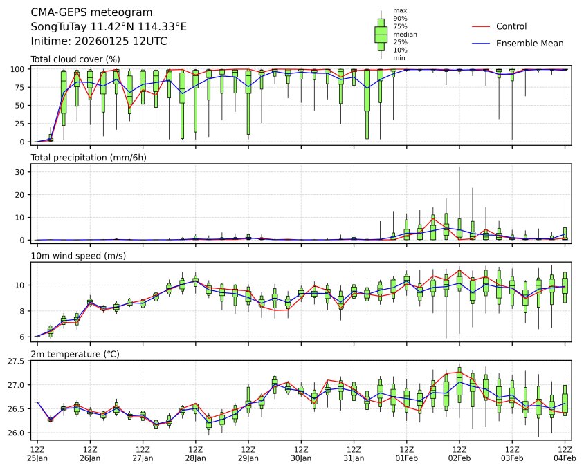Click the 12Z 28Jan time axis label
Viewport: 584px width, 470px height.
[195, 454]
